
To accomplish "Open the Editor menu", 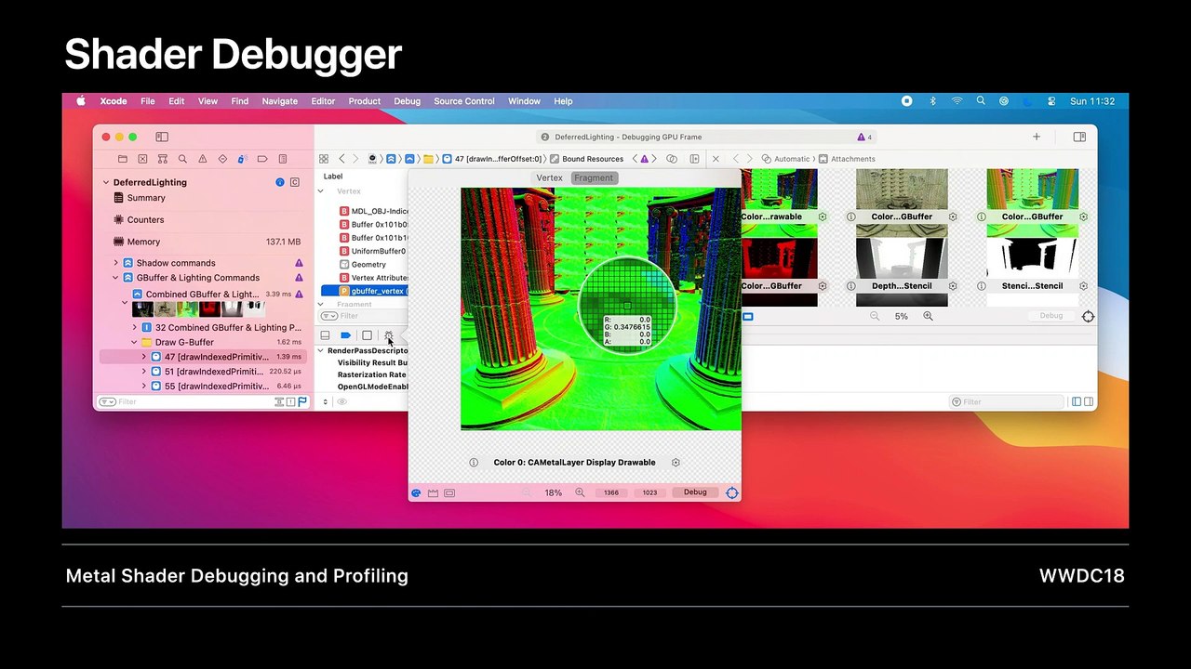I will coord(323,101).
